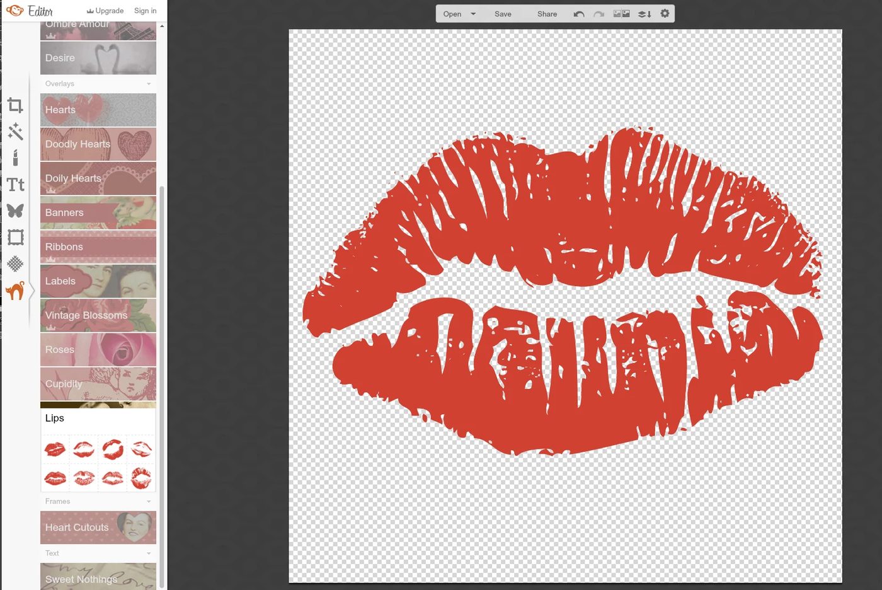Screen dimensions: 882x590
Task: Click the Share button
Action: [x=547, y=14]
